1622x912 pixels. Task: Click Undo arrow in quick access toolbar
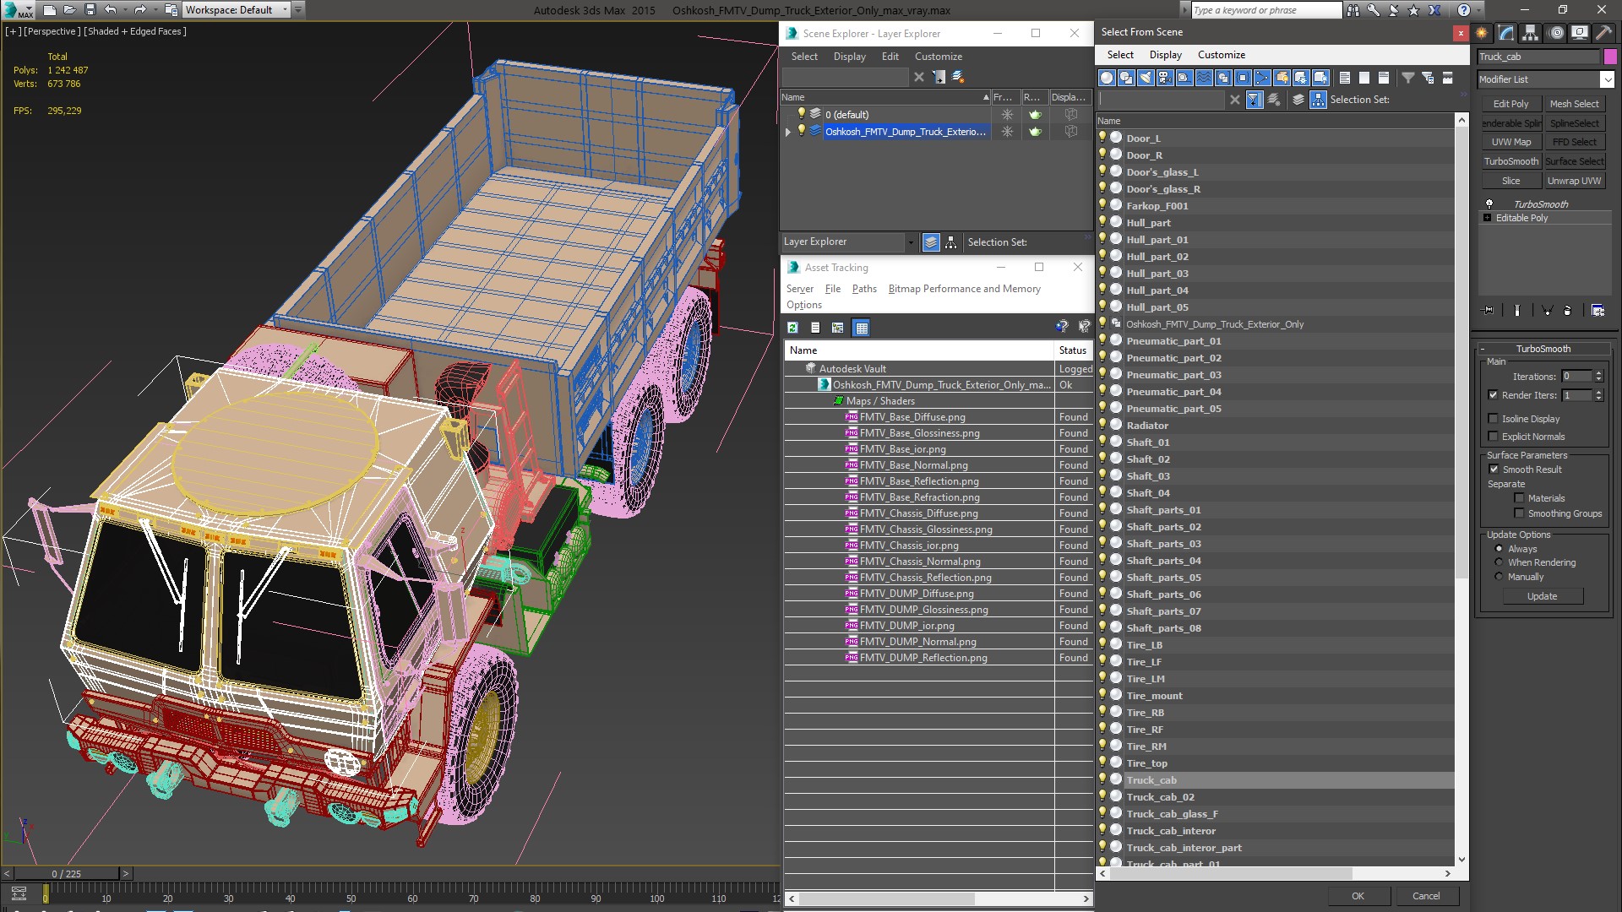coord(110,10)
